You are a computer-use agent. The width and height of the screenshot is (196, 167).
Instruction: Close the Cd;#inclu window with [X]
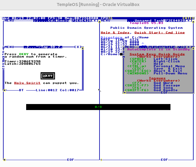pos(95,21)
